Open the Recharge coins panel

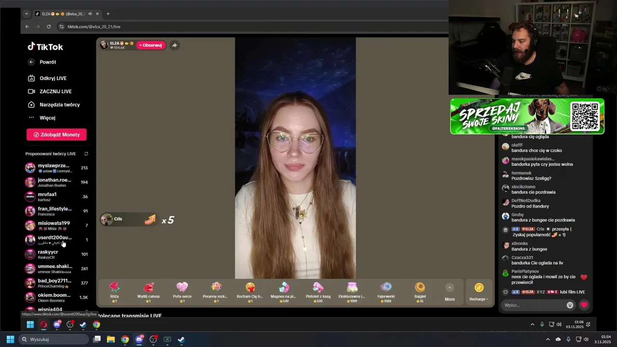click(x=479, y=292)
